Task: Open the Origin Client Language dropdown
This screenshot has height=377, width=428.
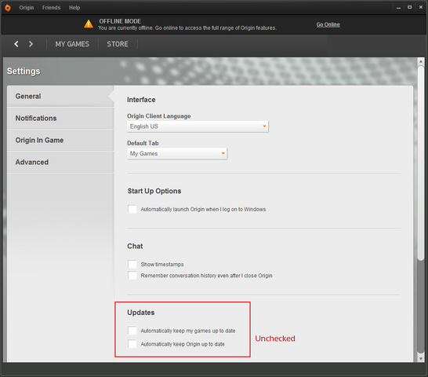Action: pos(198,126)
